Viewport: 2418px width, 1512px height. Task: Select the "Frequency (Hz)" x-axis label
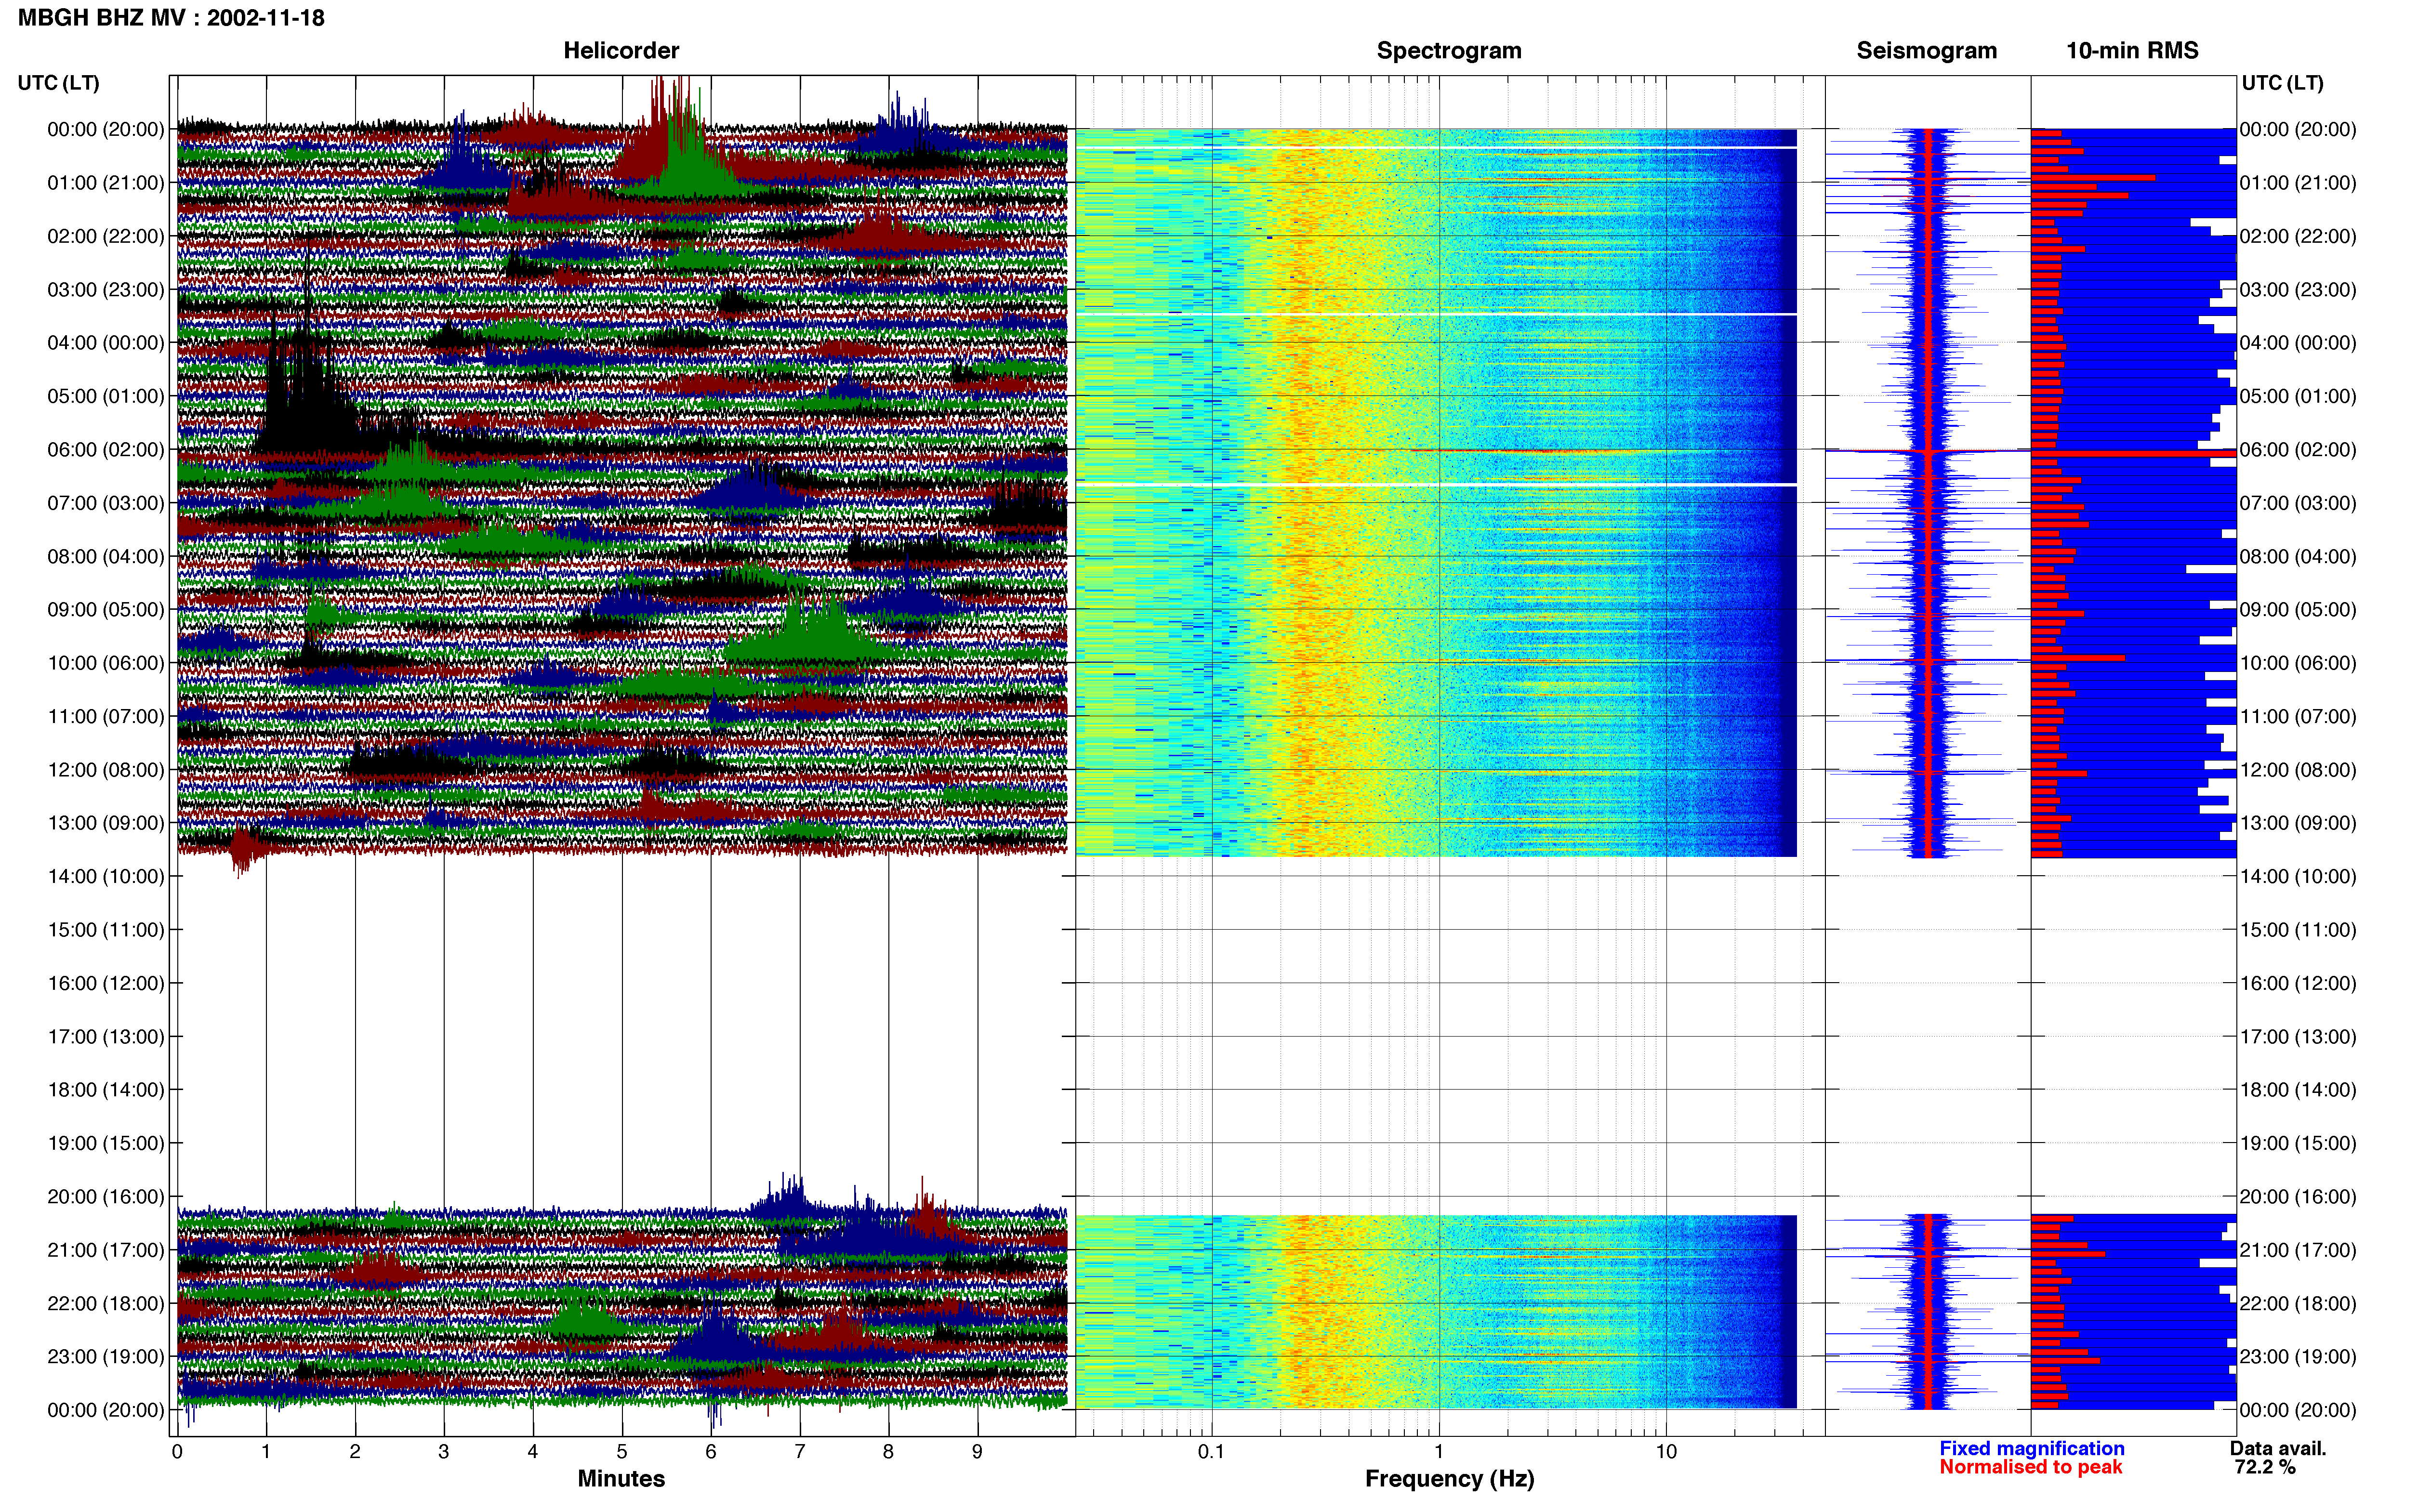pos(1449,1479)
